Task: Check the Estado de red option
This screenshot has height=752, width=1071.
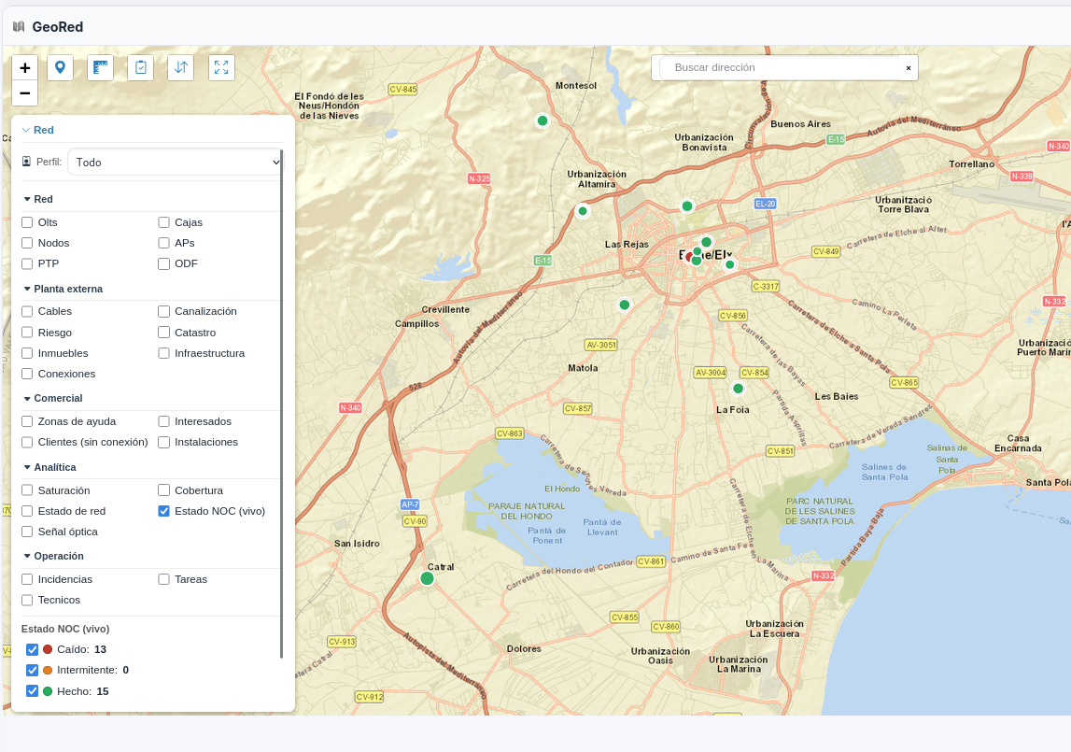Action: point(27,511)
